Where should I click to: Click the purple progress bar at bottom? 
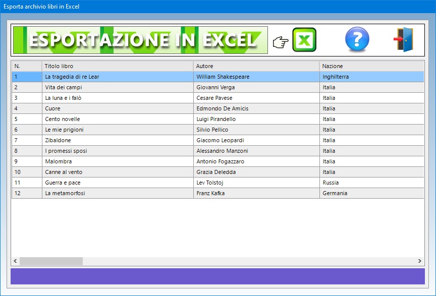click(x=217, y=276)
